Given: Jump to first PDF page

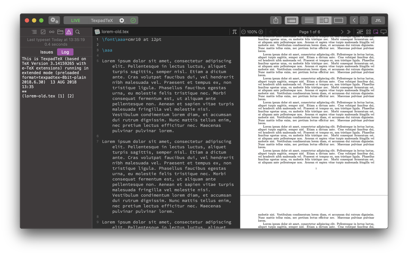Looking at the screenshot, I should [271, 32].
